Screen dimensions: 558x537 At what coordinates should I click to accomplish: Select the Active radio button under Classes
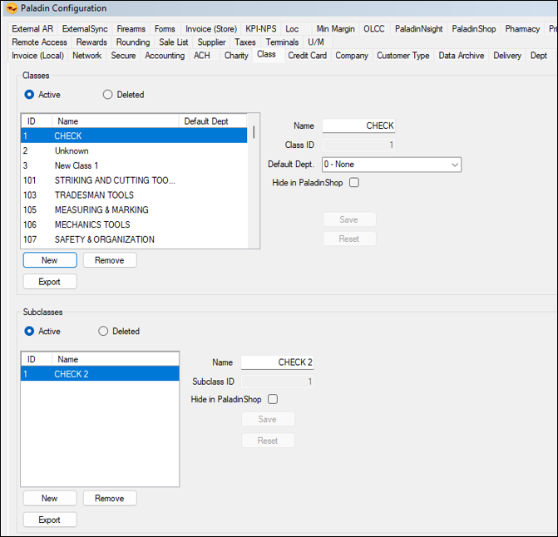pos(29,95)
